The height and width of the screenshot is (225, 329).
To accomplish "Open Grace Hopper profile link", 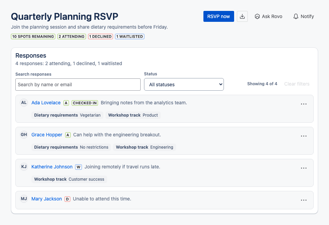I will (x=47, y=135).
